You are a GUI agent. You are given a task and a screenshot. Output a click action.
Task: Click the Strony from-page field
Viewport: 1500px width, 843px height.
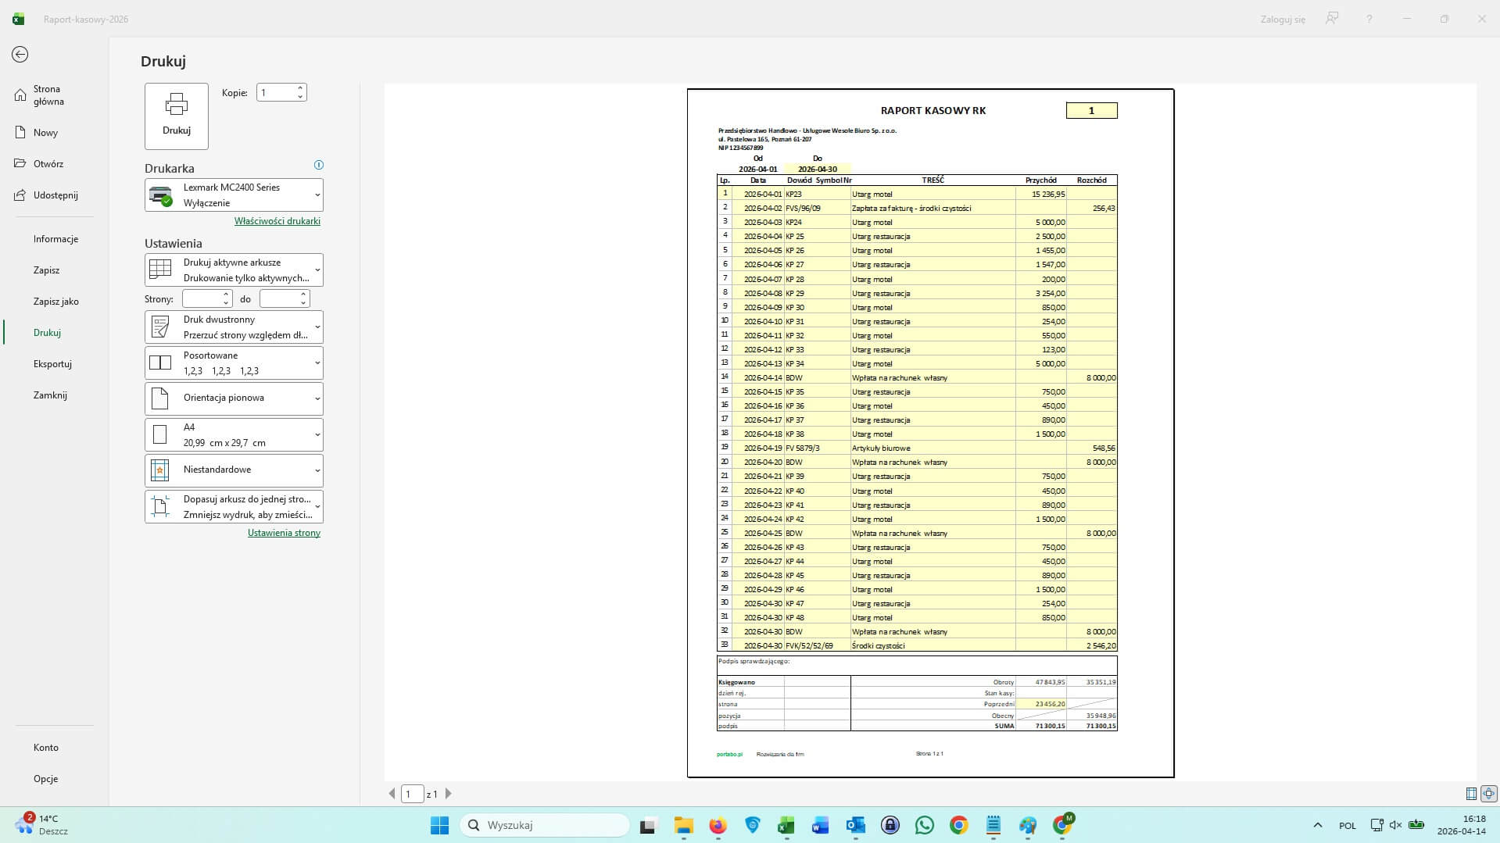tap(202, 298)
